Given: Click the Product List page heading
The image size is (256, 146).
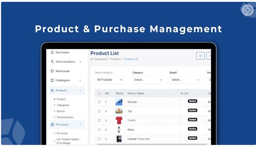Looking at the screenshot, I should pyautogui.click(x=105, y=53).
